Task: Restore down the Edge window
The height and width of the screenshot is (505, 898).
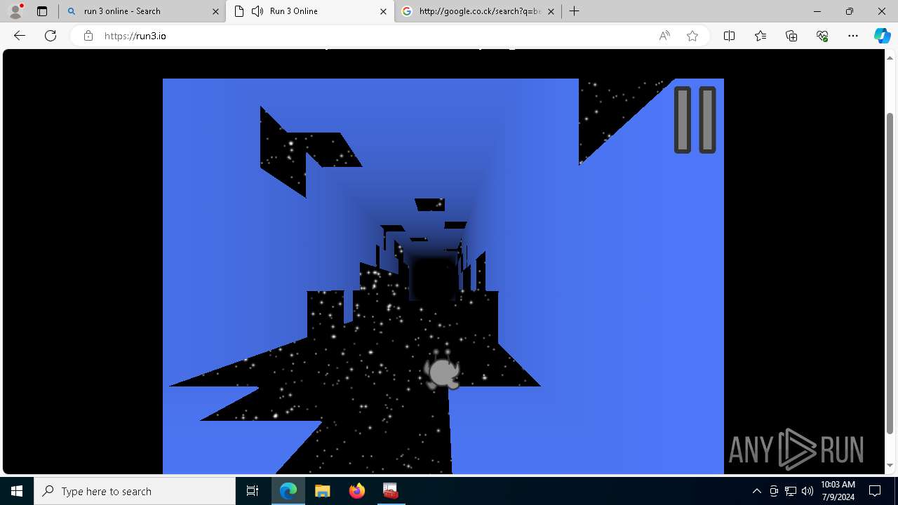Action: [850, 11]
